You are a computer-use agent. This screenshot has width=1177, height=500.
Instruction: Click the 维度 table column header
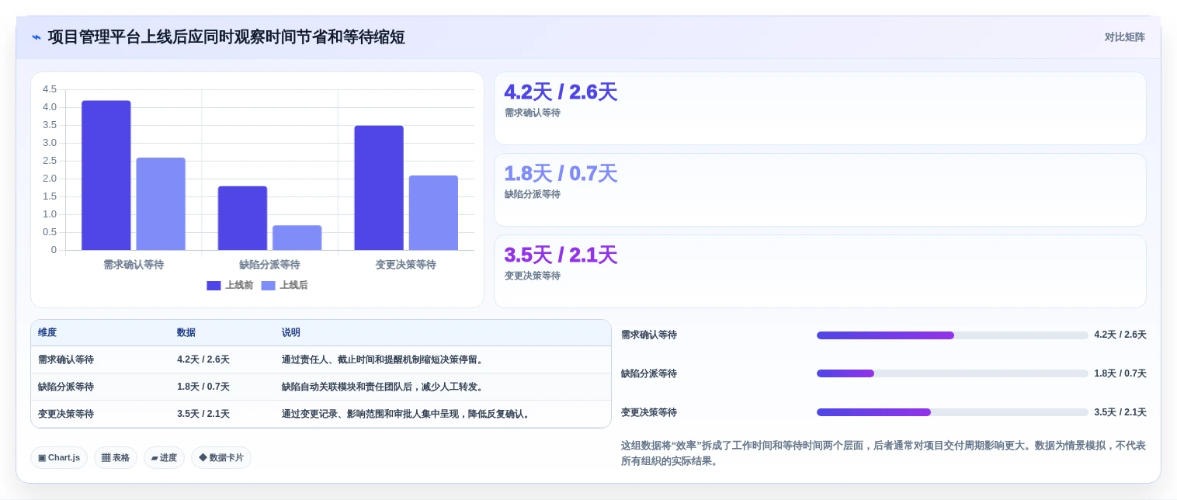point(47,332)
